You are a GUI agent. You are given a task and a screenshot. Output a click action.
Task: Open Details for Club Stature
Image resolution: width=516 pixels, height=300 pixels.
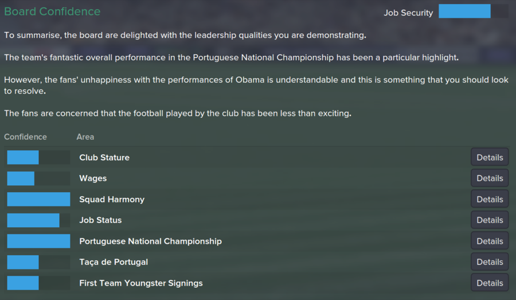(x=490, y=157)
